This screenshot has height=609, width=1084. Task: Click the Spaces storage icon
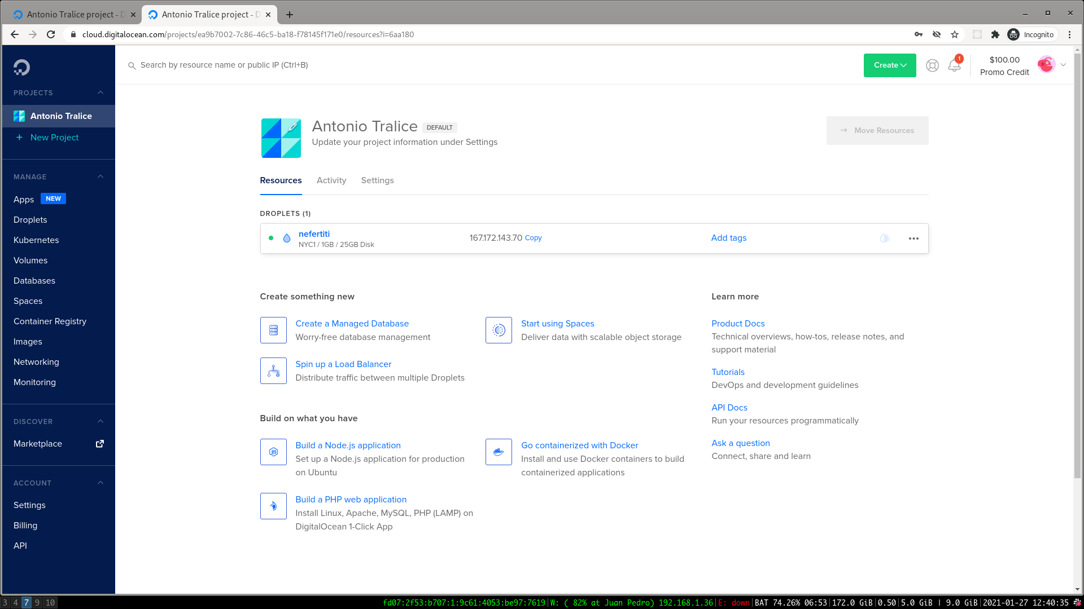pyautogui.click(x=499, y=330)
